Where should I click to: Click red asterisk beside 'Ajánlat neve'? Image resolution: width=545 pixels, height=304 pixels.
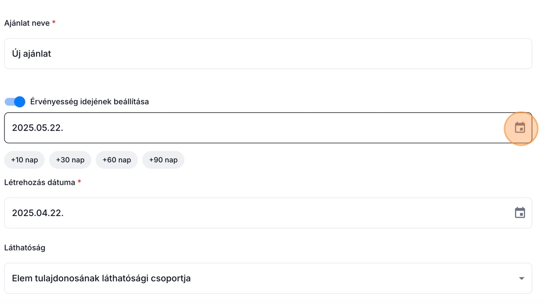click(54, 22)
